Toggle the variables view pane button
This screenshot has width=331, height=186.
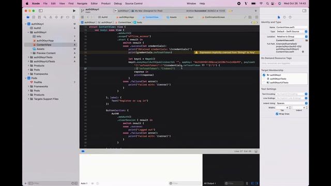(x=252, y=183)
